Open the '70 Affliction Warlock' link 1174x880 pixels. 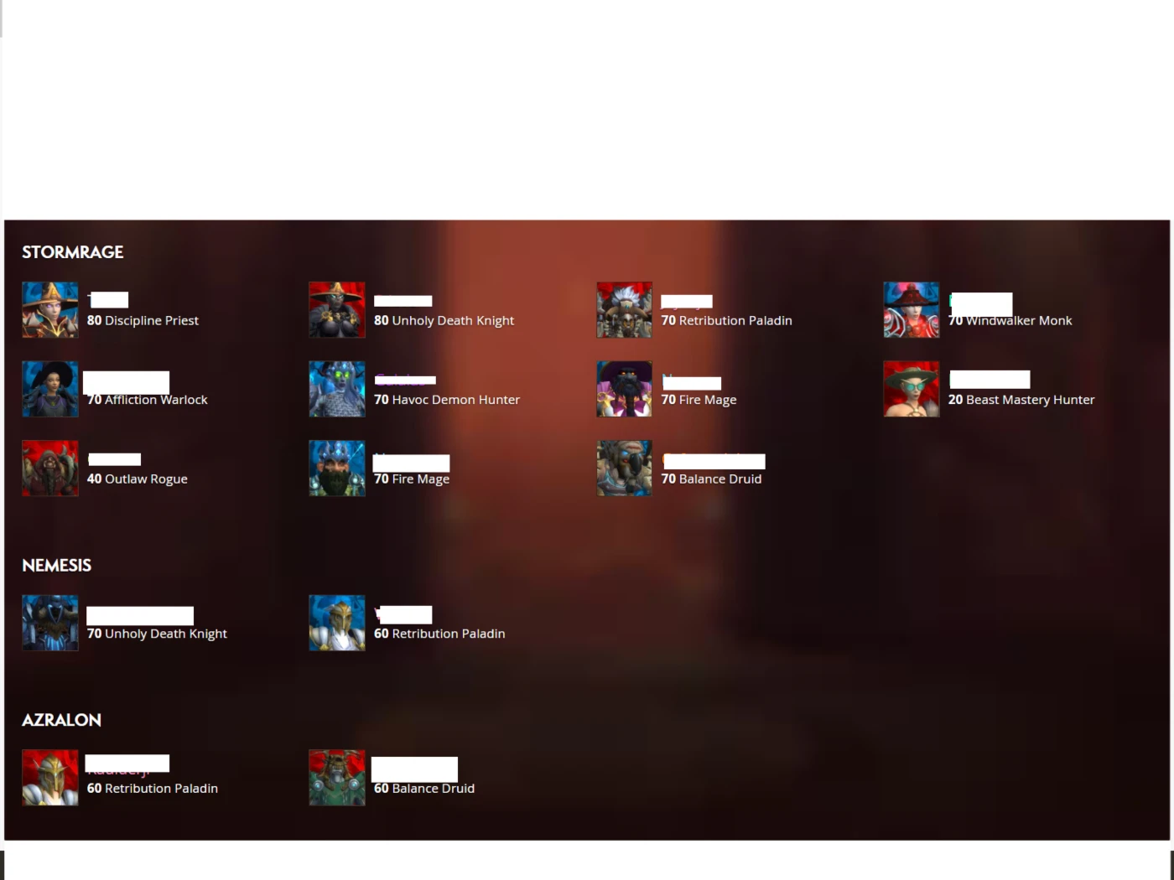[147, 400]
